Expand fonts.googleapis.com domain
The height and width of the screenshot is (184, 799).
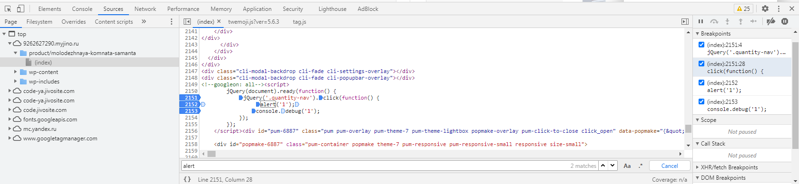10,119
